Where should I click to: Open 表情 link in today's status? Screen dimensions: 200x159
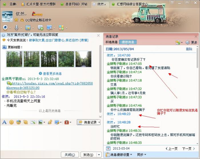click(84, 40)
